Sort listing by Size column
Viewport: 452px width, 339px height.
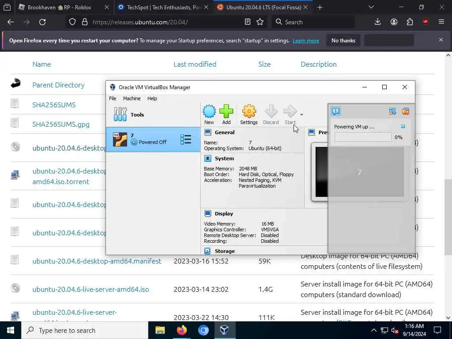pyautogui.click(x=264, y=64)
